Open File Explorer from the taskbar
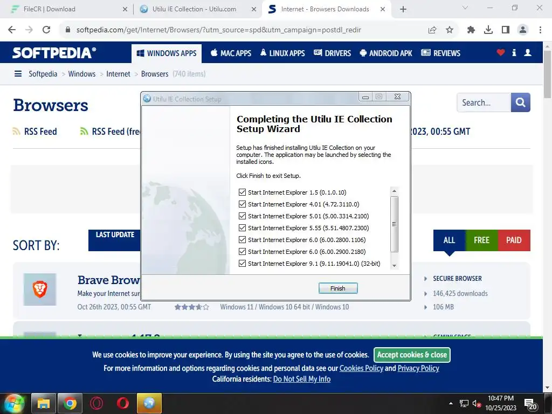The image size is (552, 414). coord(43,403)
